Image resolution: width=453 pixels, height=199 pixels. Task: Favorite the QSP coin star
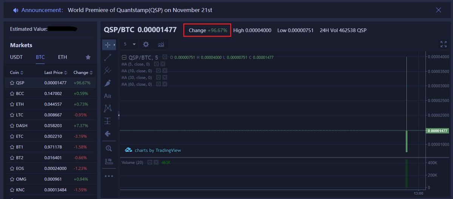tap(12, 83)
